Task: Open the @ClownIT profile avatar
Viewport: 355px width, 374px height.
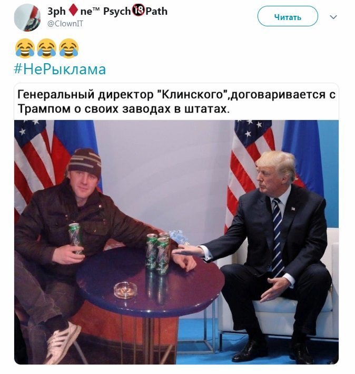Action: tap(27, 18)
